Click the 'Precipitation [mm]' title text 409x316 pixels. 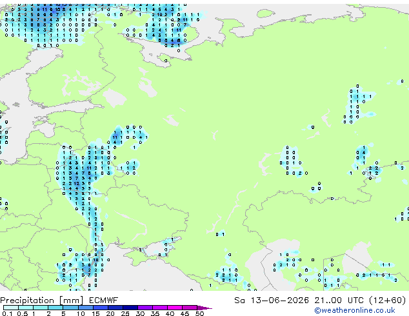click(41, 301)
